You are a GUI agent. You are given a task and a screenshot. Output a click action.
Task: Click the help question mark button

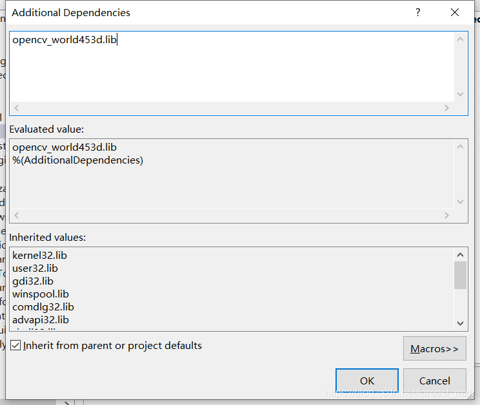coord(418,12)
